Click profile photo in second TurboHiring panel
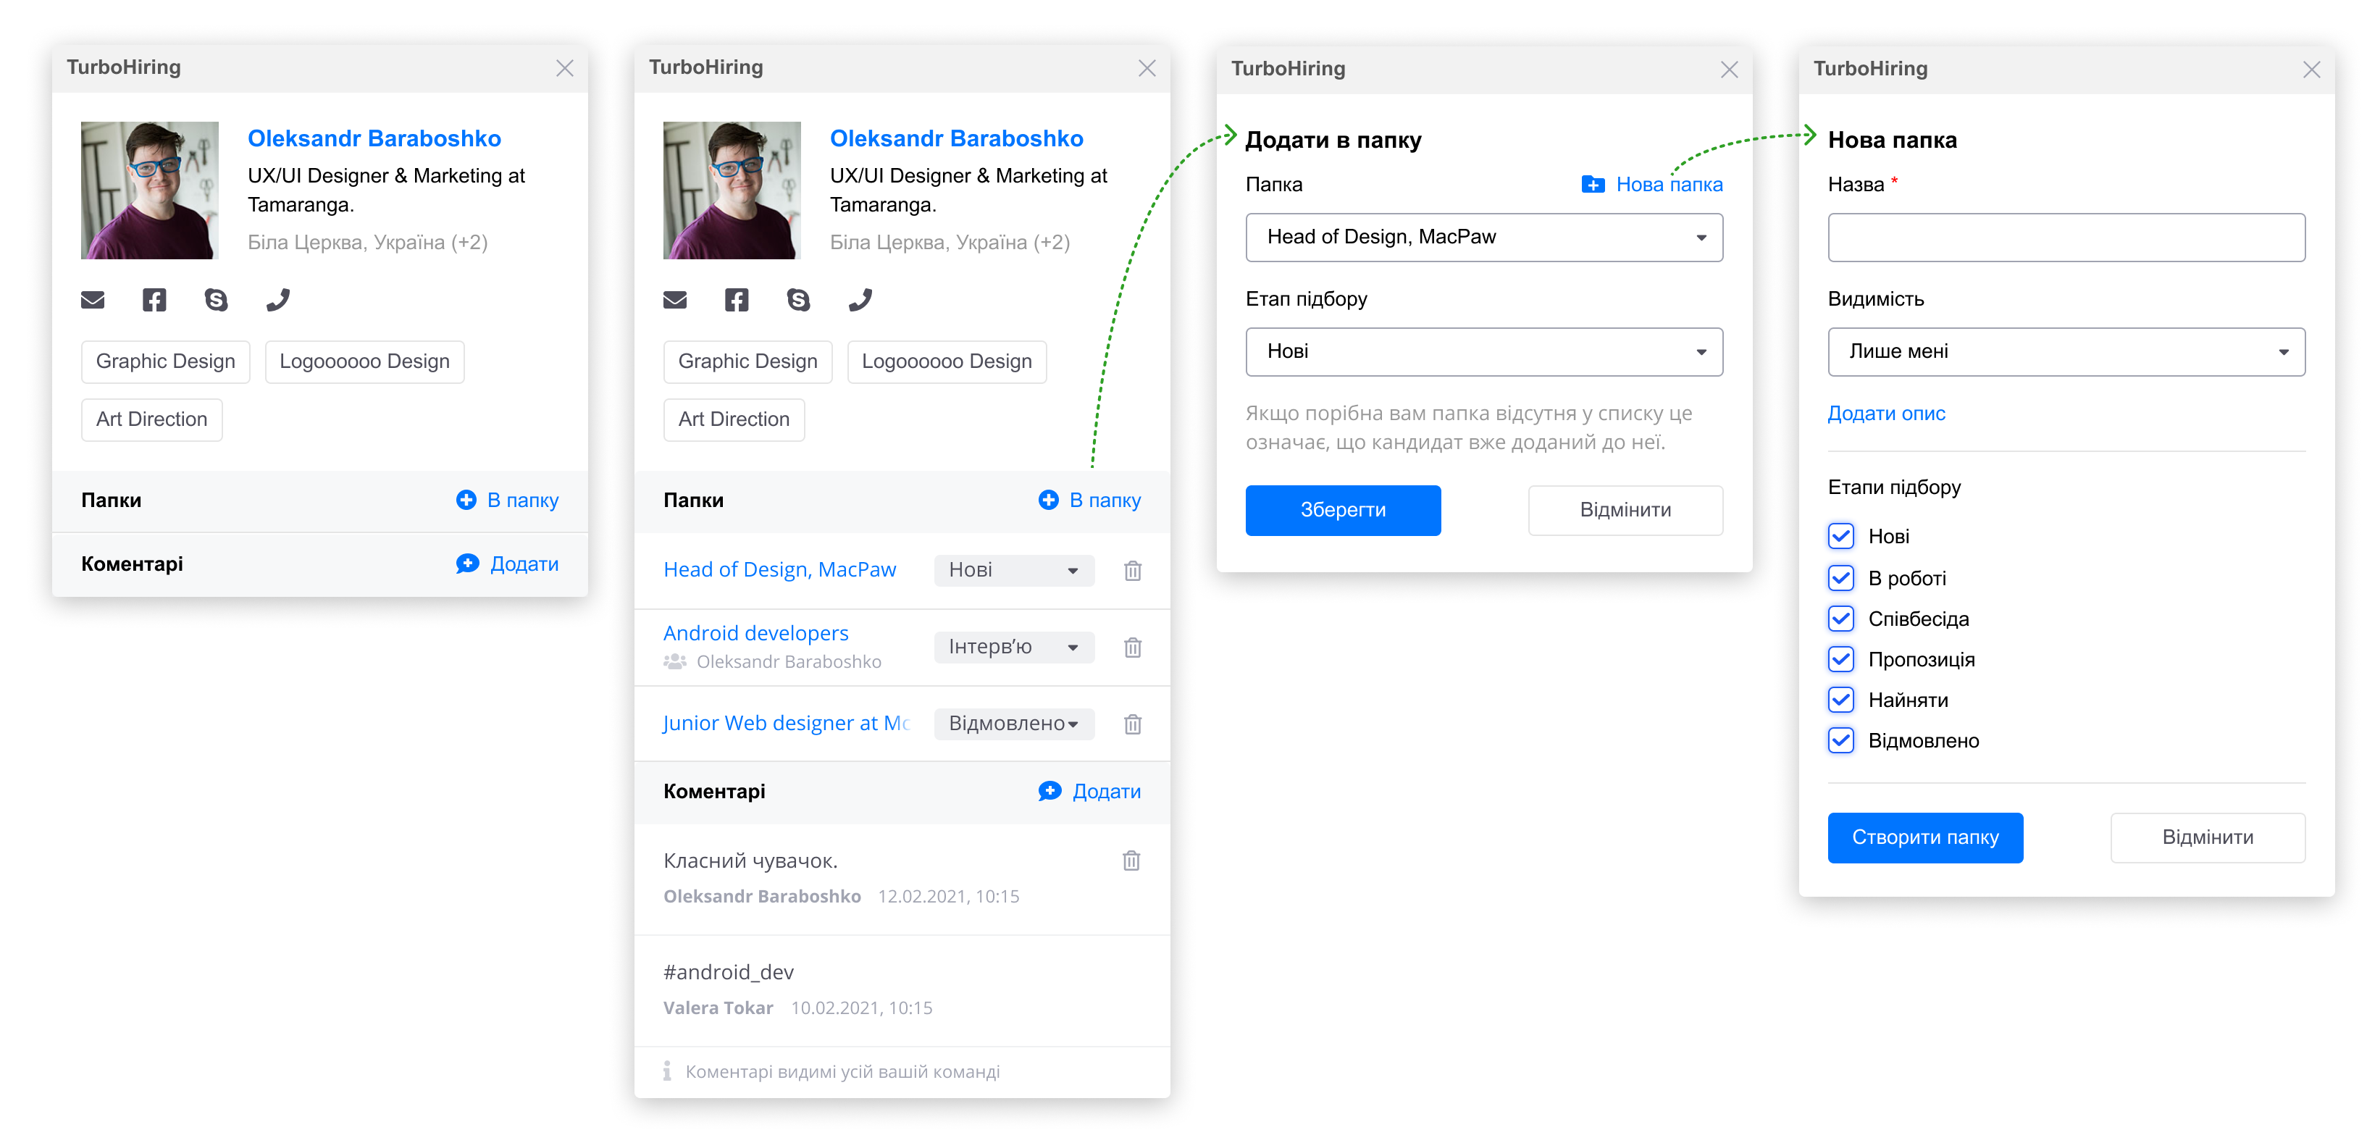 [x=732, y=190]
